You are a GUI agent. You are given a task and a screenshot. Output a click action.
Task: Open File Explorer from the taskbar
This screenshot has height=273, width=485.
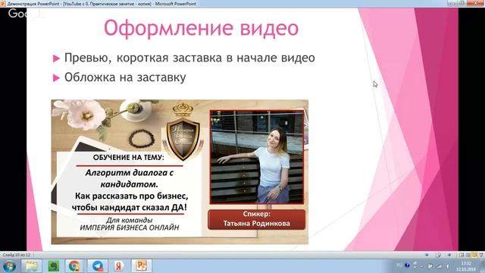pyautogui.click(x=31, y=266)
